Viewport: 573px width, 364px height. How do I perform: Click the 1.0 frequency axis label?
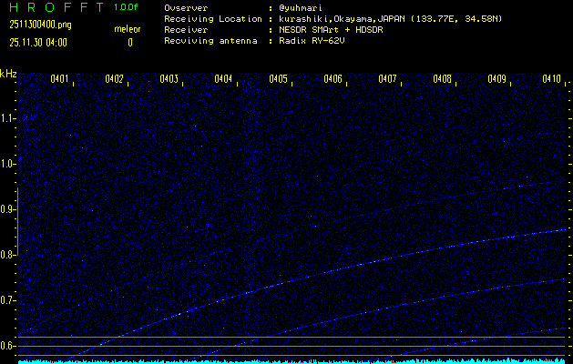(x=9, y=164)
